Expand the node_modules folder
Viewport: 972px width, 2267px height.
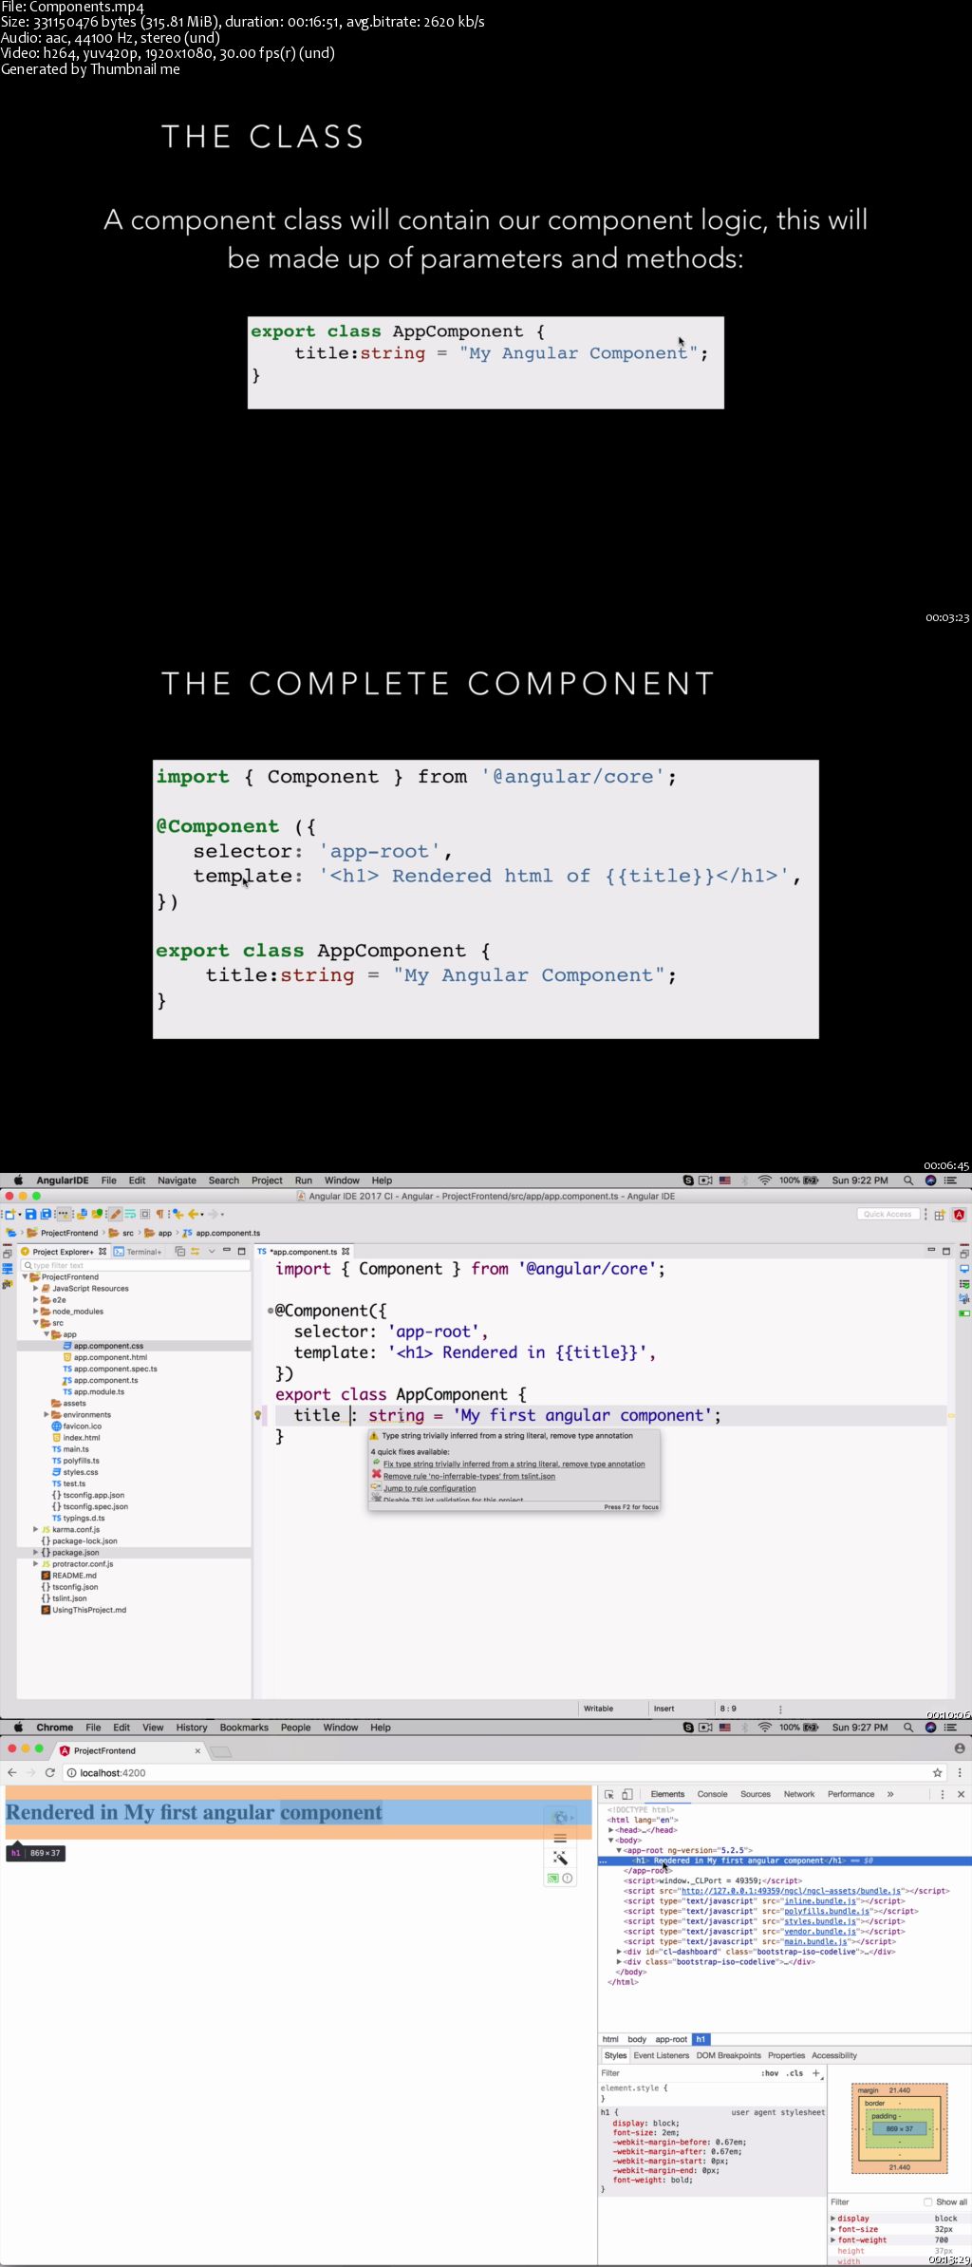coord(35,1312)
